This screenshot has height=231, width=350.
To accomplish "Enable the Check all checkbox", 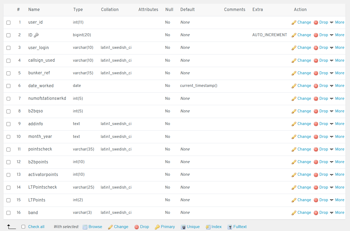I will coord(23,227).
